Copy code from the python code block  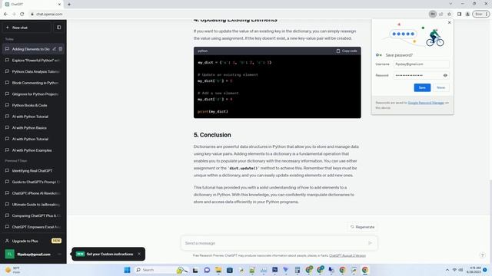pyautogui.click(x=347, y=51)
